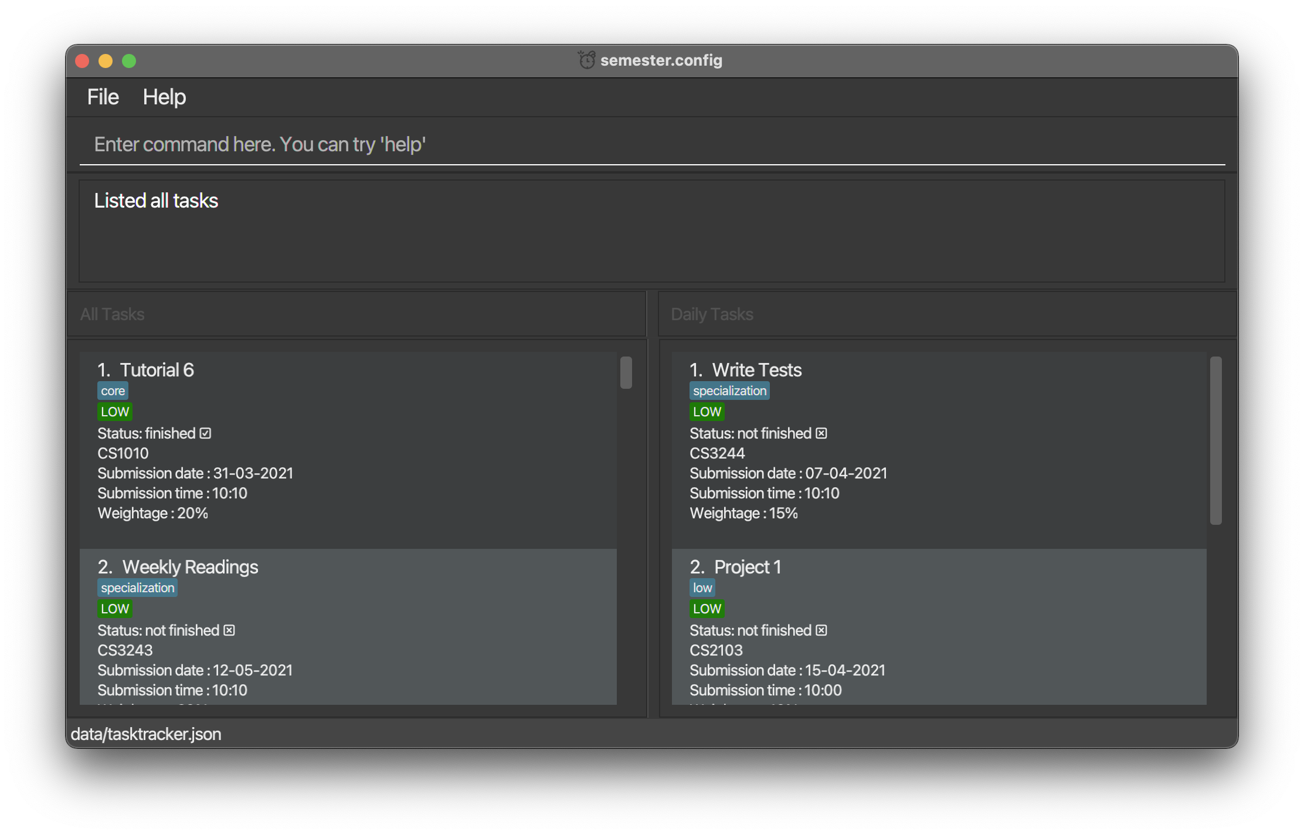Click 'specialization' tag on Weekly Readings

[137, 588]
